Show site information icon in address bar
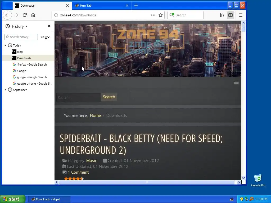 (x=56, y=15)
